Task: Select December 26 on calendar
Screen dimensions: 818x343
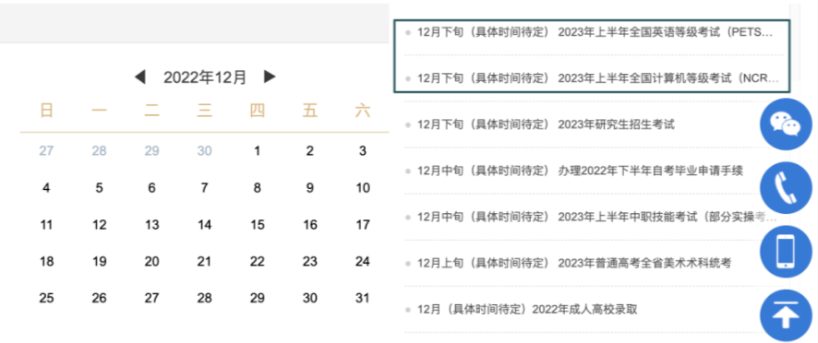Action: [x=99, y=298]
